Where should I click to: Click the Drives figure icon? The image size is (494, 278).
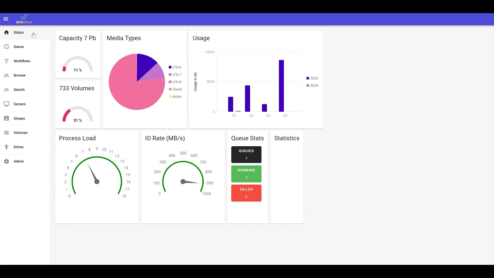click(6, 147)
